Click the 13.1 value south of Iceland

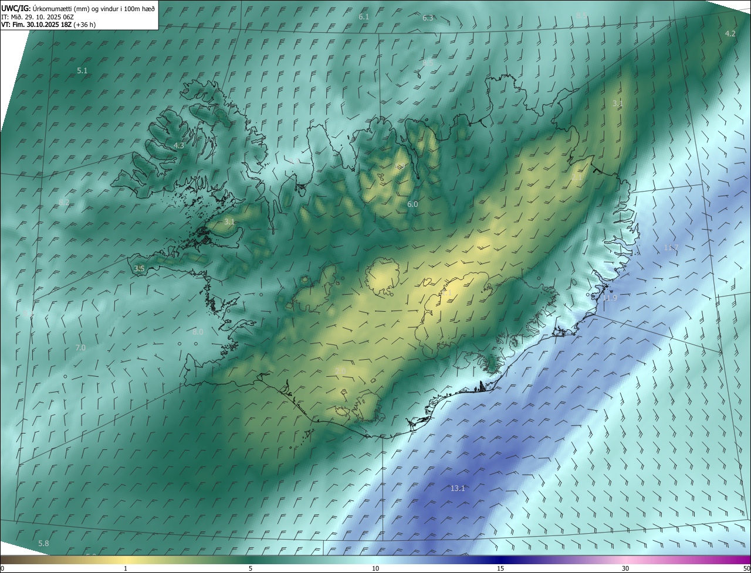tap(458, 489)
